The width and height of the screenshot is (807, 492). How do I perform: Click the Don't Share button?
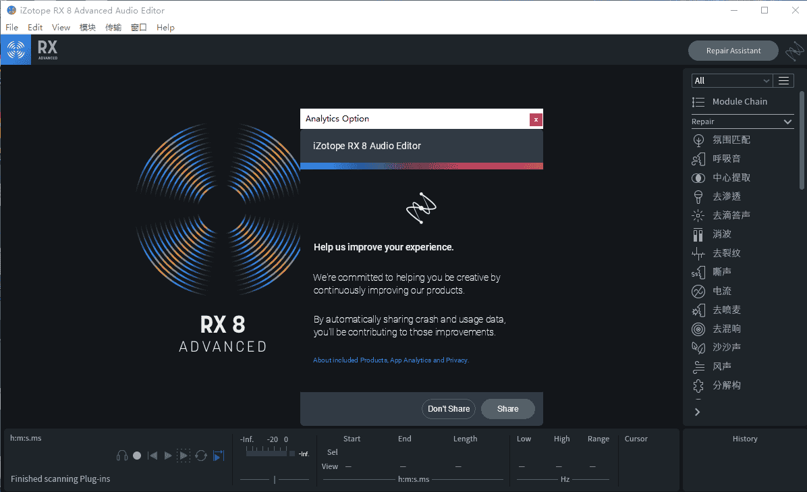(x=449, y=408)
